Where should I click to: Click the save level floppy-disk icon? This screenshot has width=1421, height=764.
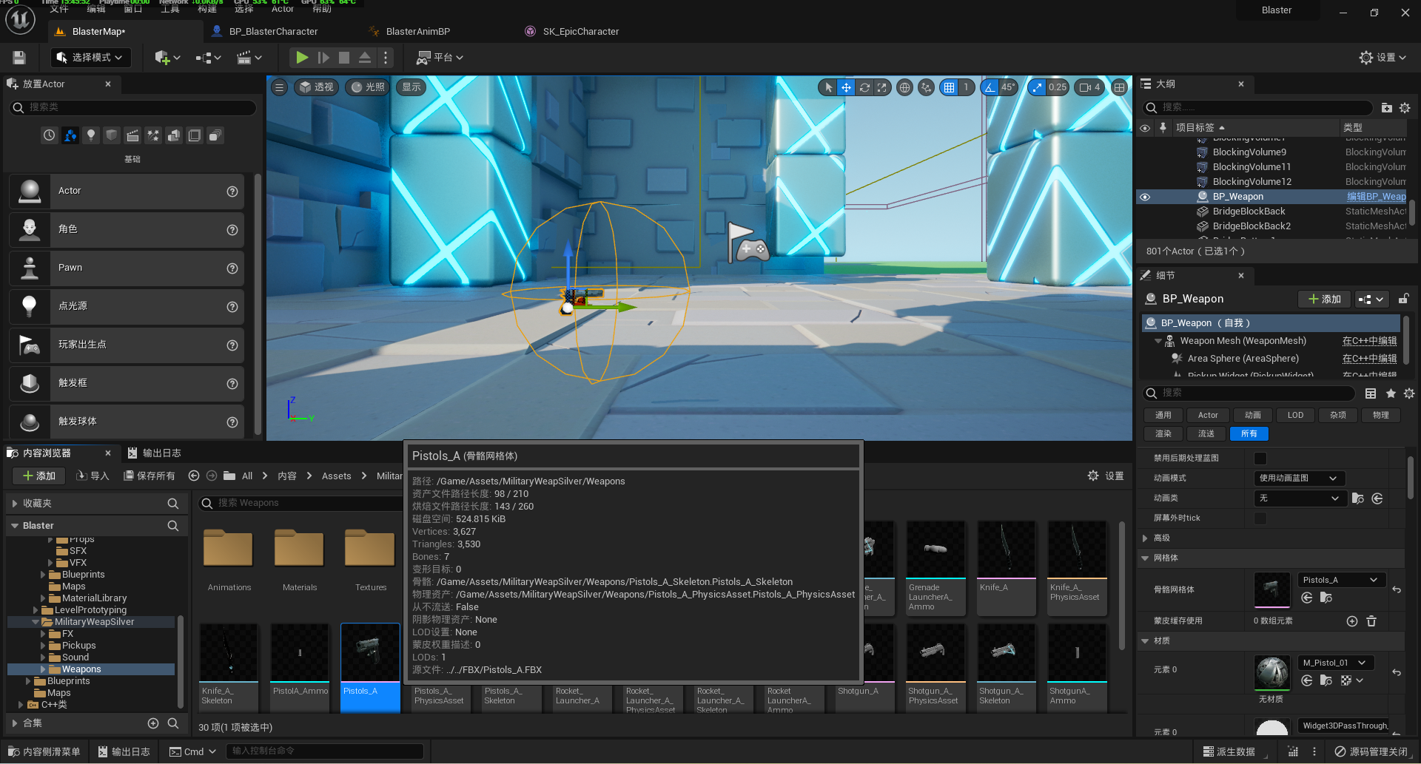[x=19, y=58]
